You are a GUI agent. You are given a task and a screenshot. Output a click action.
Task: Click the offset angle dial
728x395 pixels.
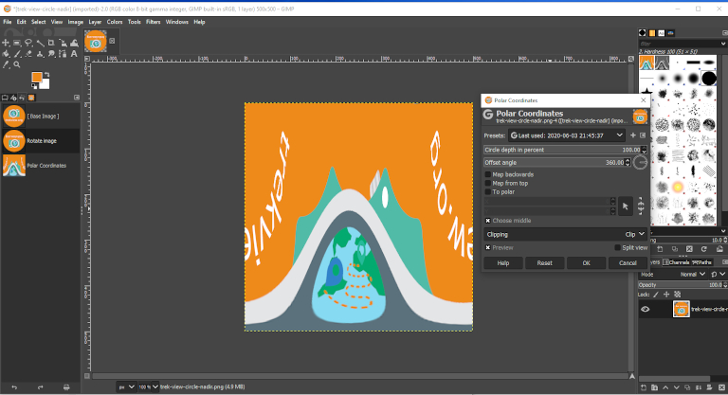[x=640, y=163]
